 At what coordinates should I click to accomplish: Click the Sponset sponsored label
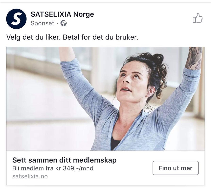click(x=42, y=23)
